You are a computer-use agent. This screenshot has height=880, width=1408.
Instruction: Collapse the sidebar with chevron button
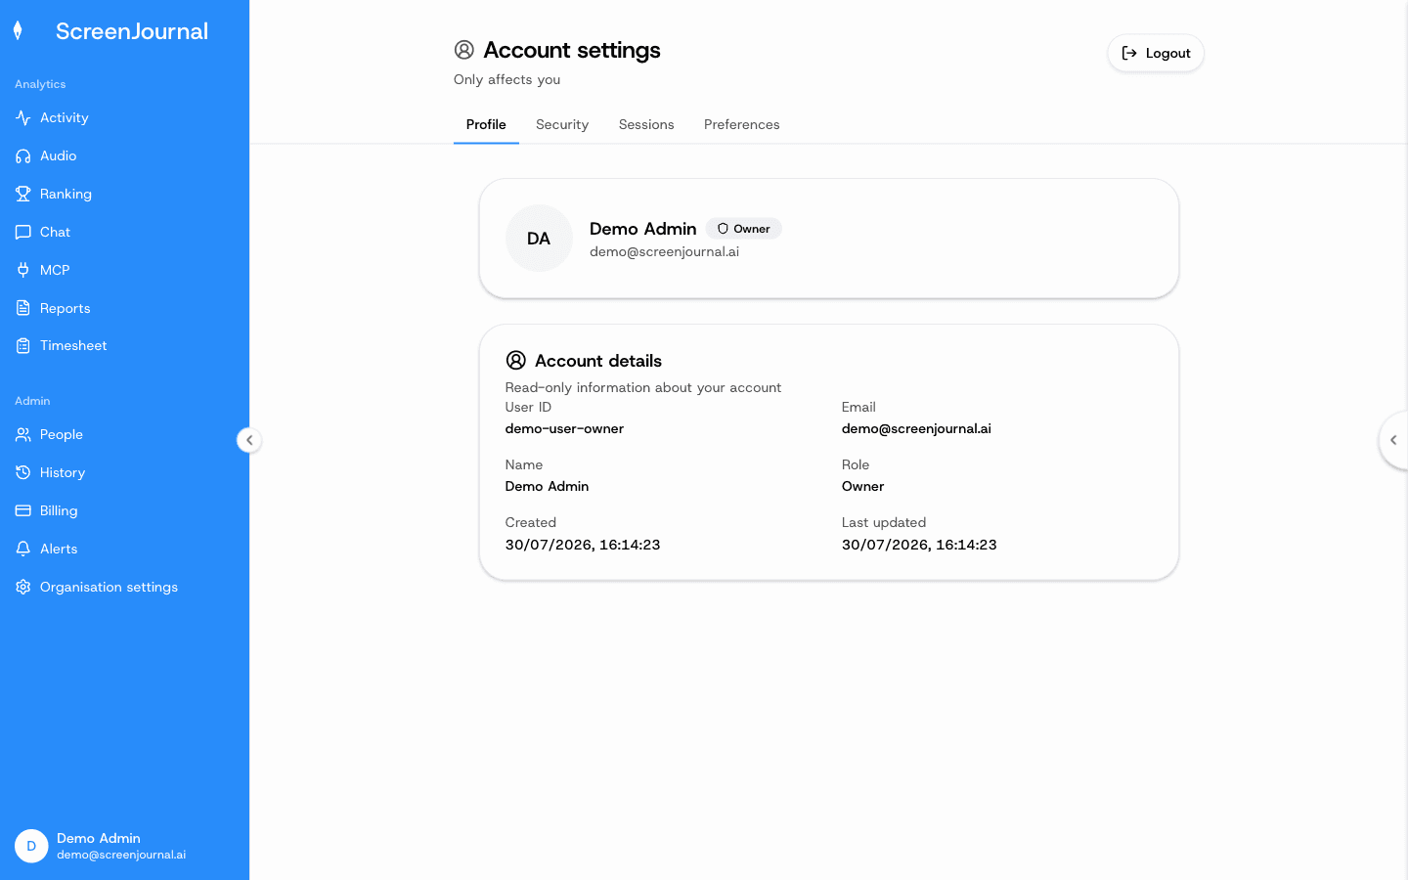[x=249, y=440]
